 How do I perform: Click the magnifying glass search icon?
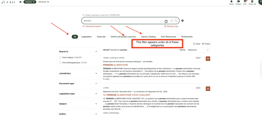pos(176,21)
